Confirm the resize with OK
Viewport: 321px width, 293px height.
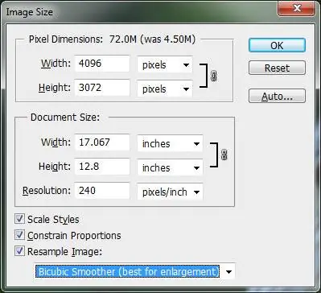tap(277, 45)
